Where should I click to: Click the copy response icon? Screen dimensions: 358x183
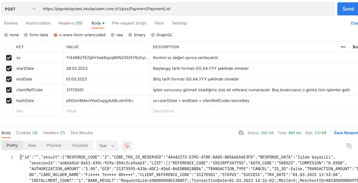(x=349, y=146)
